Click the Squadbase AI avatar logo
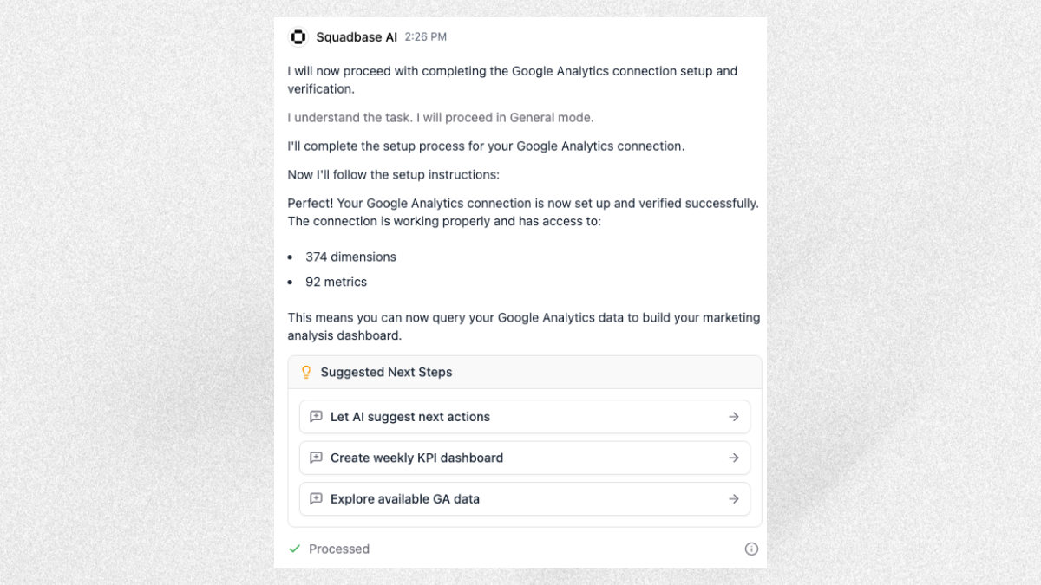The width and height of the screenshot is (1041, 585). [298, 37]
